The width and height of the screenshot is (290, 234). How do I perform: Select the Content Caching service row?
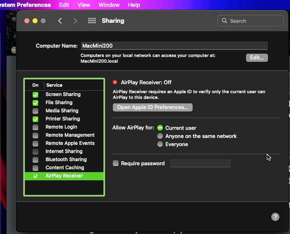click(64, 168)
